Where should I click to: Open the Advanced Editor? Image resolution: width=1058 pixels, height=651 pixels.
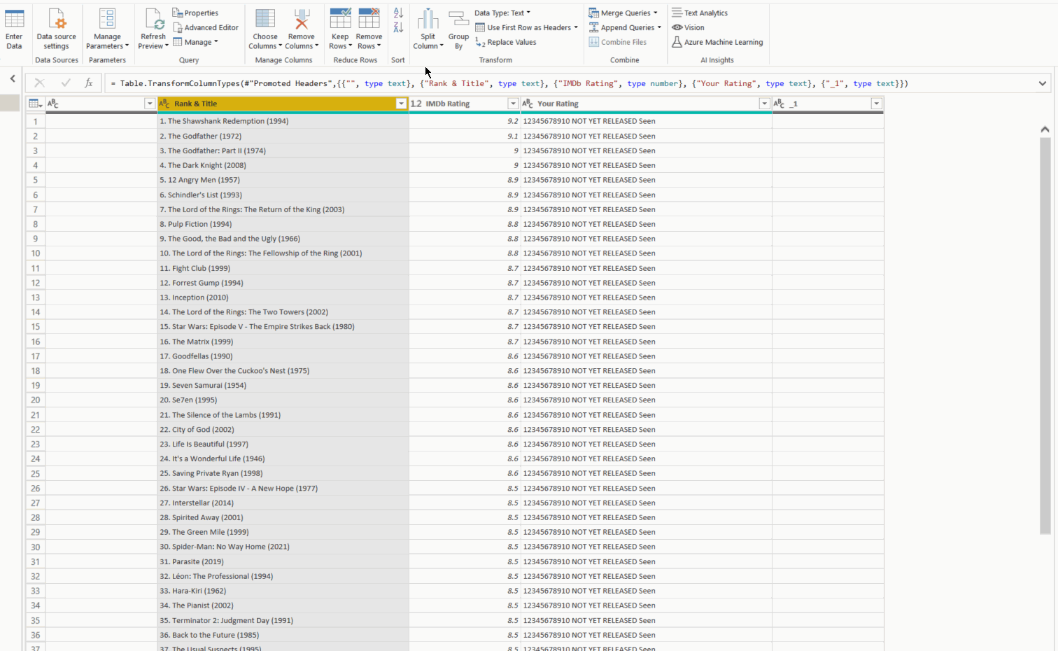206,27
